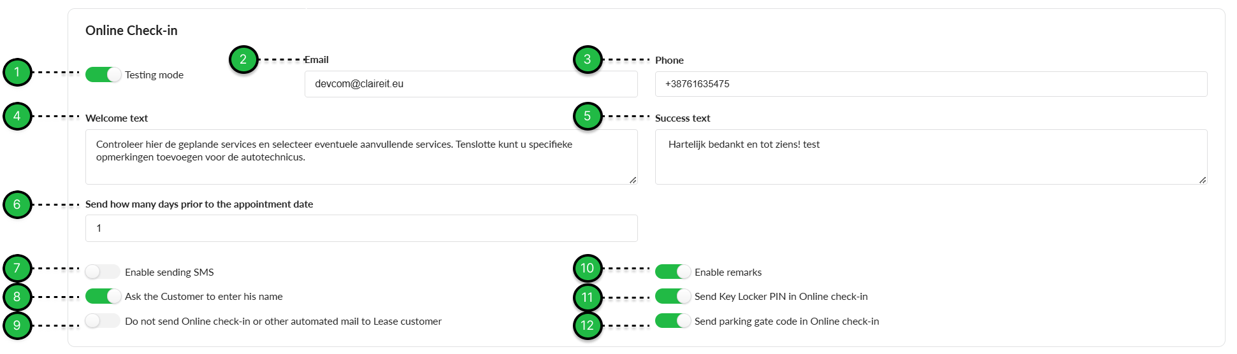Image resolution: width=1237 pixels, height=354 pixels.
Task: Click the green number 1 badge
Action: pos(17,72)
